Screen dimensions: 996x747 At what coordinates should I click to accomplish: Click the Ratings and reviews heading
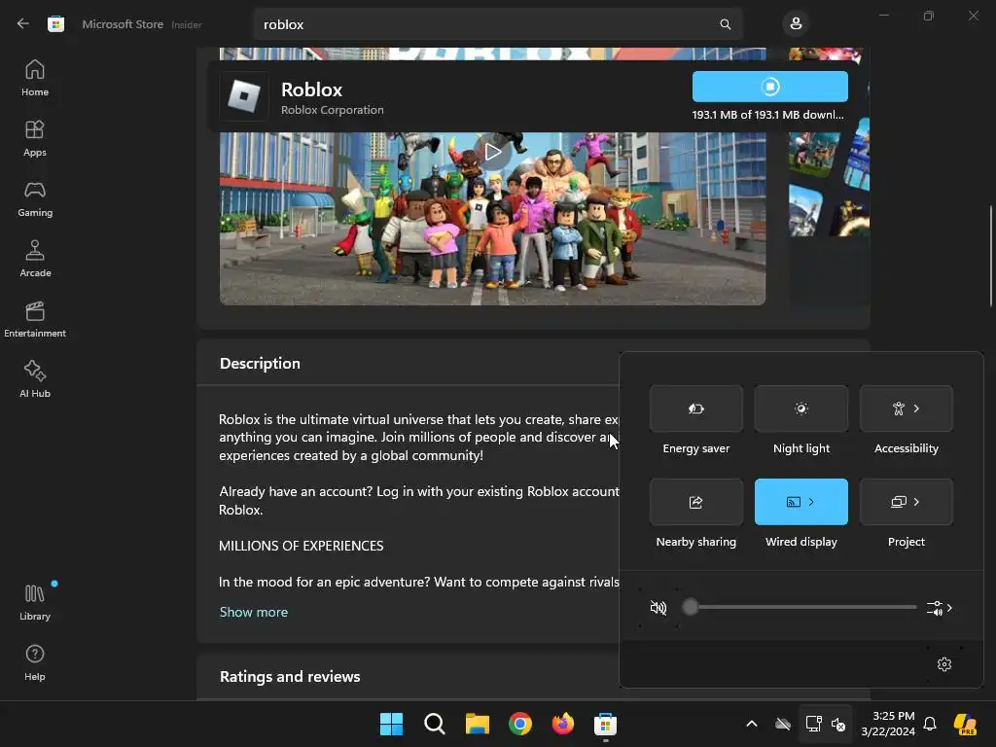[290, 677]
